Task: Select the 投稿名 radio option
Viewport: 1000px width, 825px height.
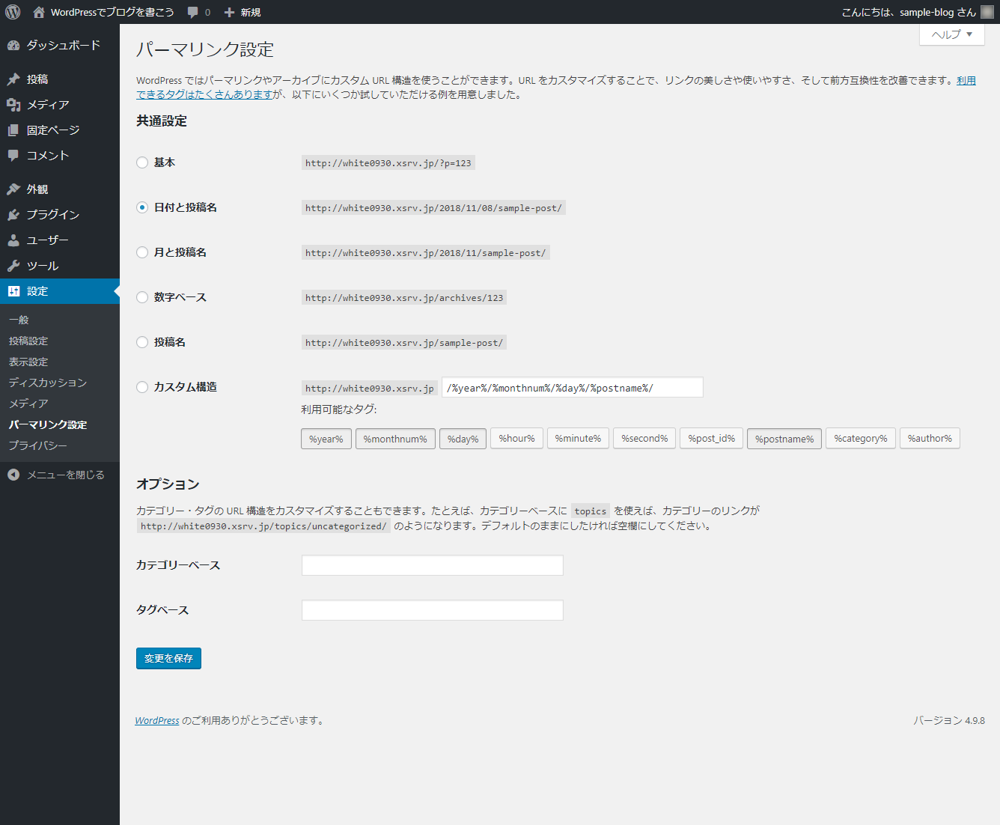Action: pyautogui.click(x=142, y=342)
